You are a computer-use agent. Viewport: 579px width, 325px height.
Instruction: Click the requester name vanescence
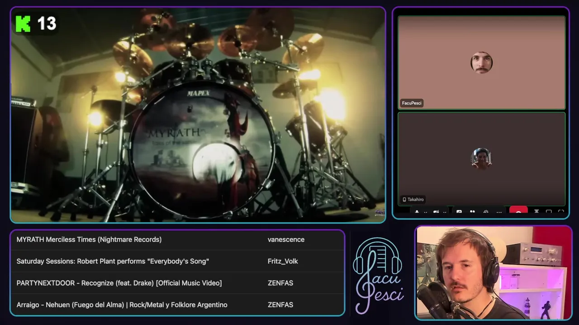[x=286, y=240]
